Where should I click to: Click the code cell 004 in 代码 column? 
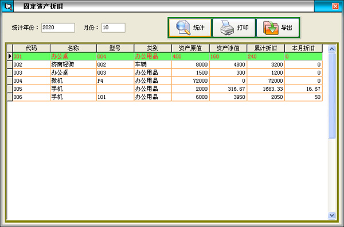[x=32, y=80]
